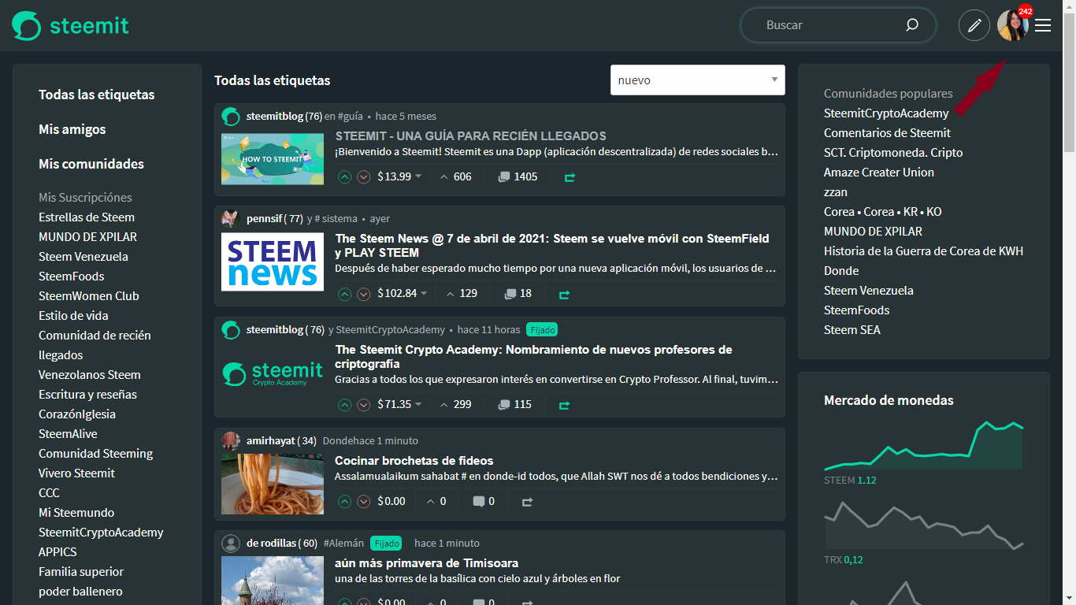The width and height of the screenshot is (1076, 605).
Task: Click the pennsif author avatar
Action: (x=231, y=218)
